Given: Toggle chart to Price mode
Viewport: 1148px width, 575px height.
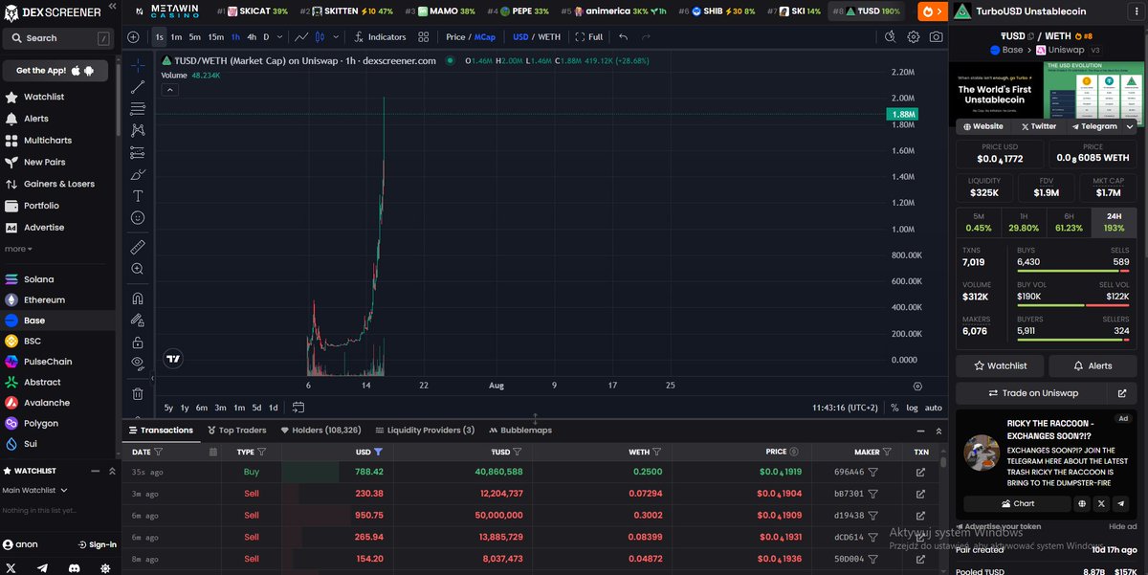Looking at the screenshot, I should [x=455, y=37].
